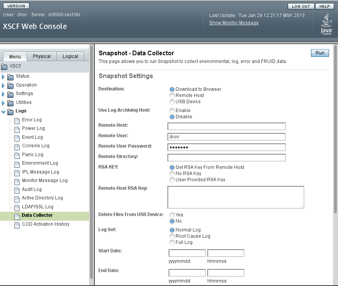Select Disable for Log Archiving Host
The image size is (338, 286).
tap(172, 117)
